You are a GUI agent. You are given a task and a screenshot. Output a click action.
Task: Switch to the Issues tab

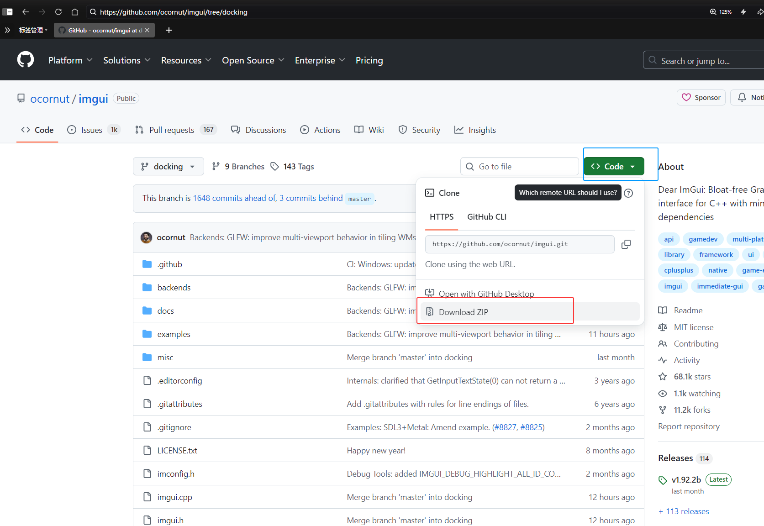coord(93,130)
